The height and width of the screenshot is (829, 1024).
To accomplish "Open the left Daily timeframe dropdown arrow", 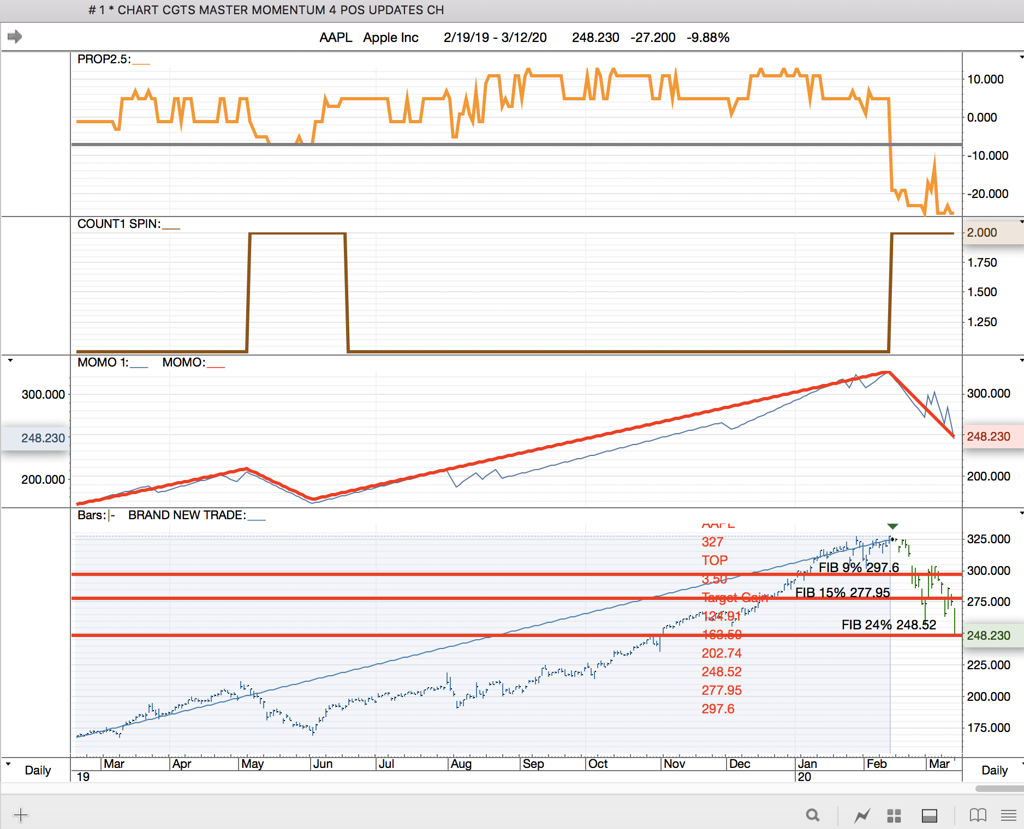I will pyautogui.click(x=8, y=764).
